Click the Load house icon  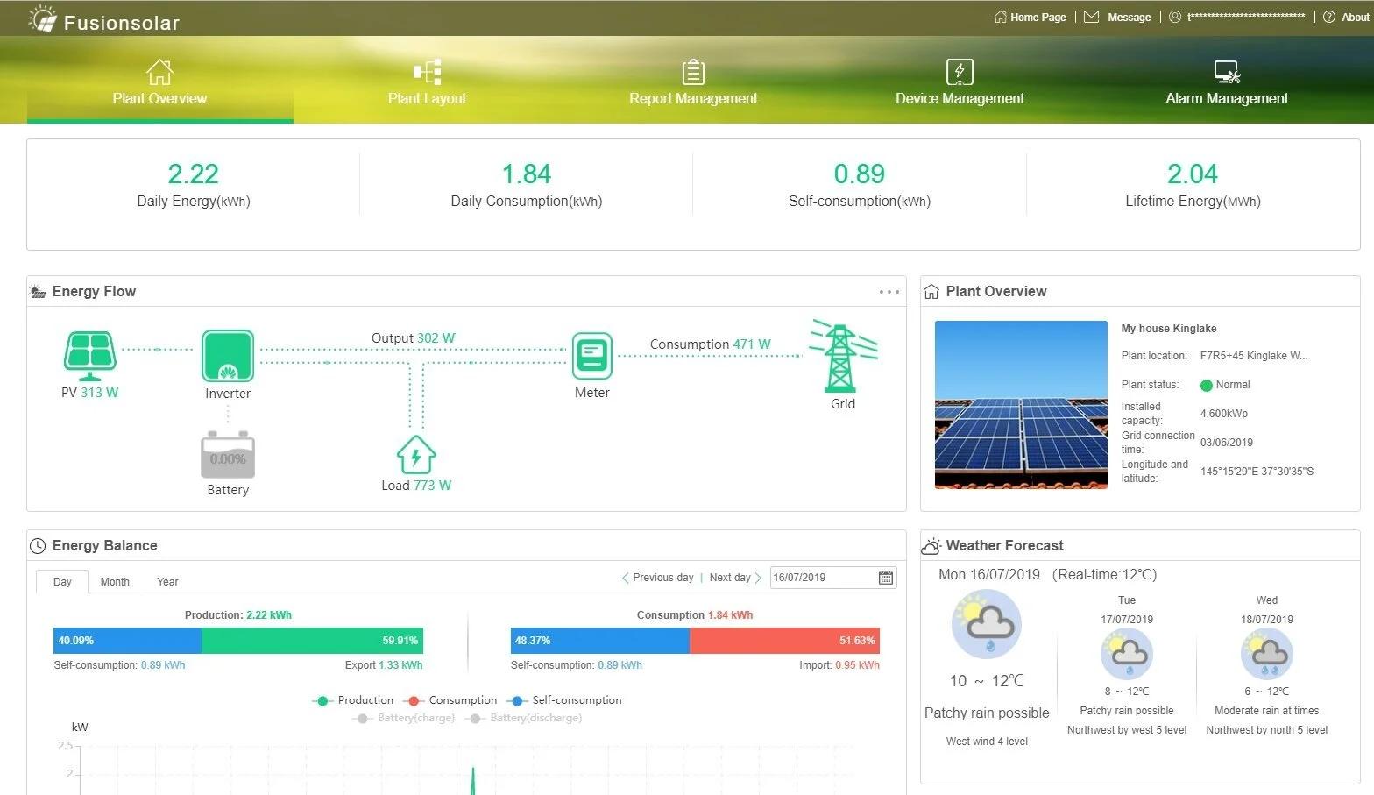pyautogui.click(x=416, y=455)
